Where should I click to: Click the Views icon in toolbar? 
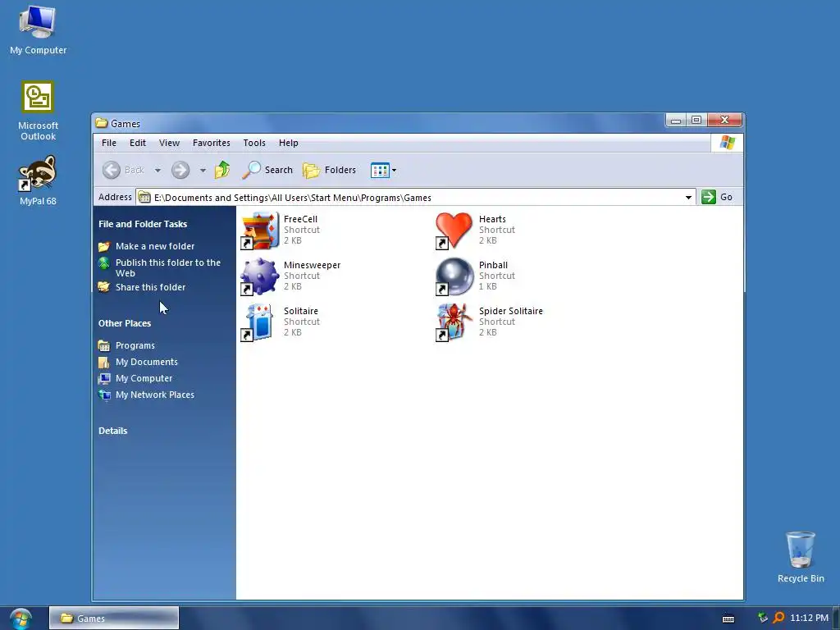click(x=380, y=171)
